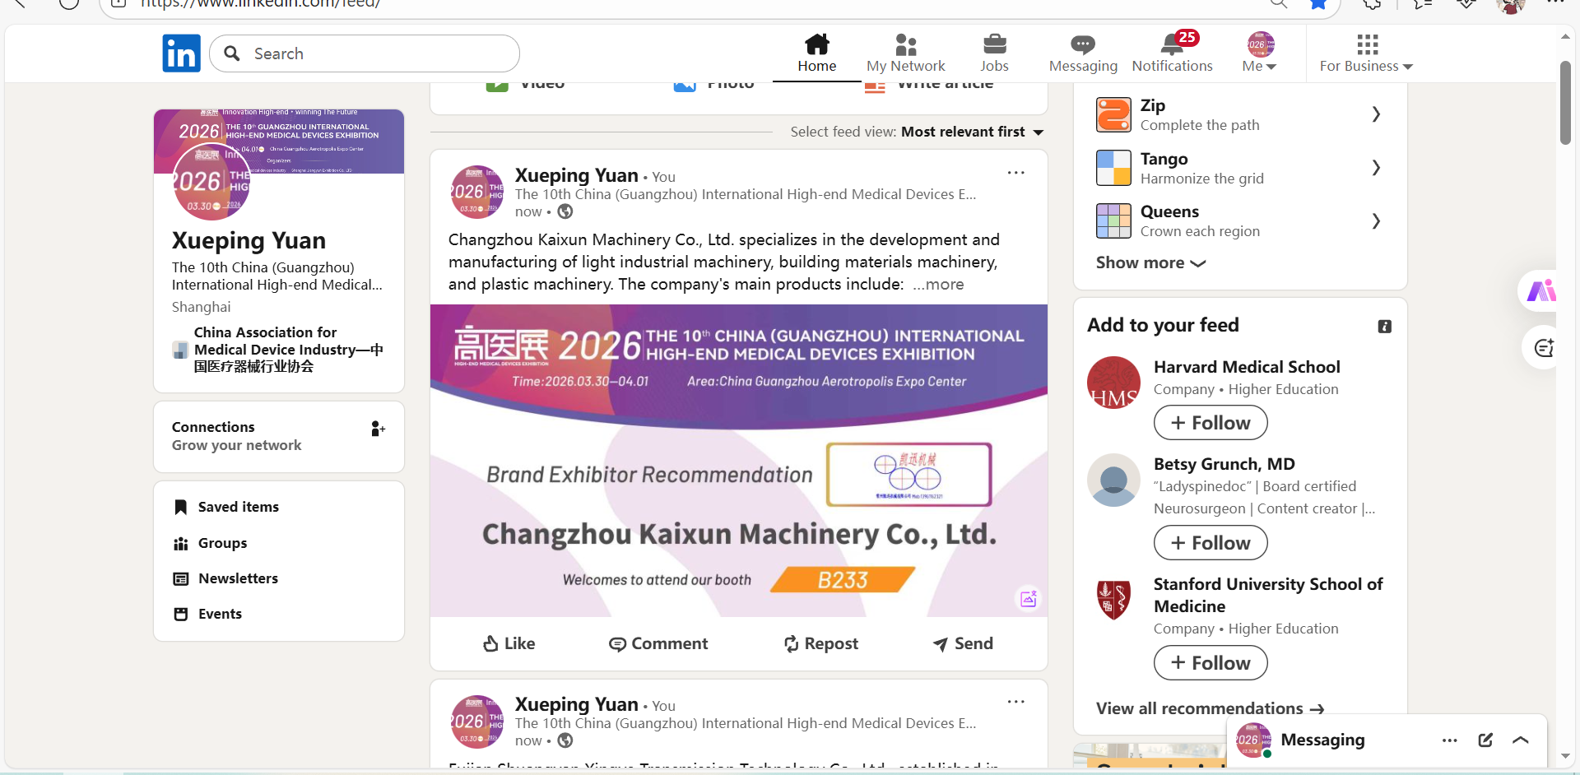Open the For Business dropdown

[1366, 53]
